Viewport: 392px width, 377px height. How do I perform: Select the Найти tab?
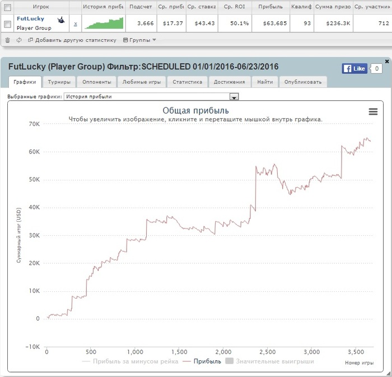click(265, 82)
